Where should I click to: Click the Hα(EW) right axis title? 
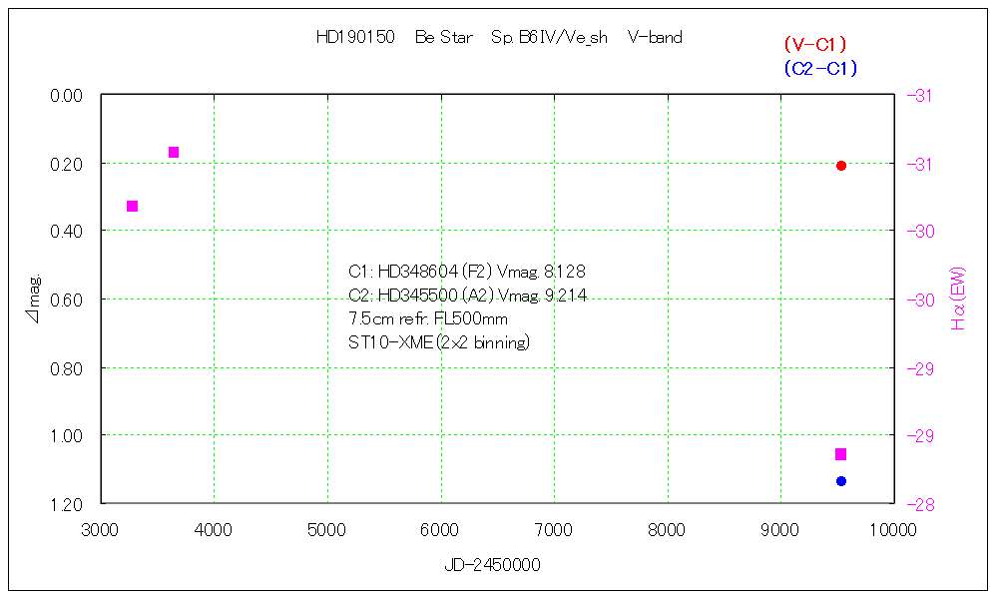[958, 298]
